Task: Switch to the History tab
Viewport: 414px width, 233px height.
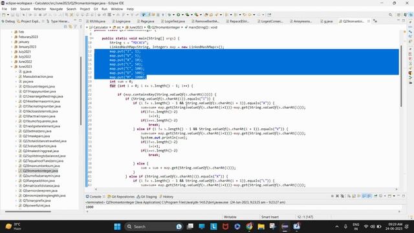Action: coord(166,197)
